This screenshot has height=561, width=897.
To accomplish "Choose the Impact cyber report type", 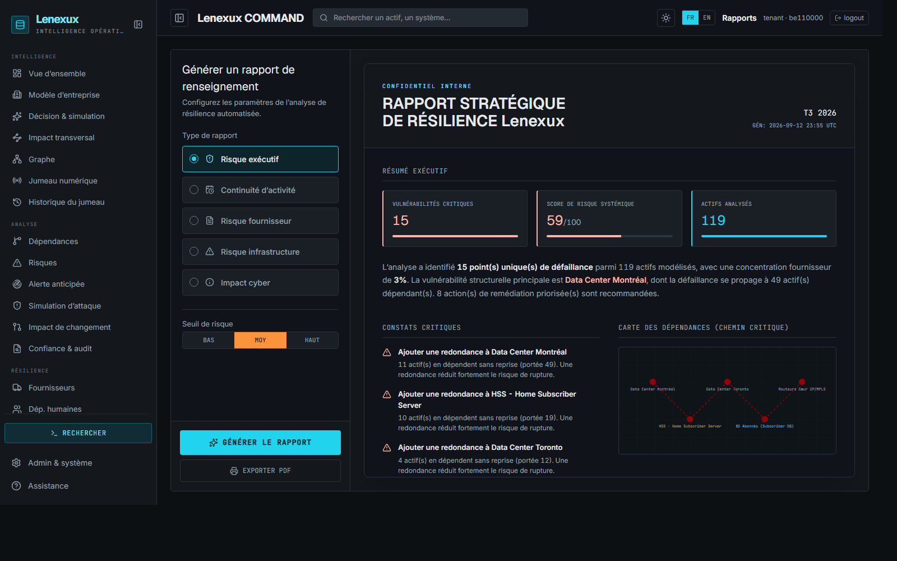I will (x=260, y=283).
